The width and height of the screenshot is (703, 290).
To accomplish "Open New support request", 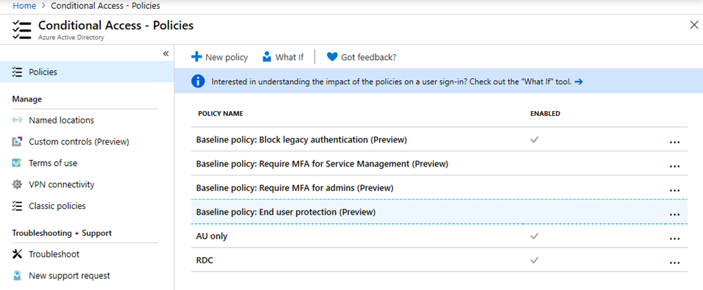I will coord(69,276).
